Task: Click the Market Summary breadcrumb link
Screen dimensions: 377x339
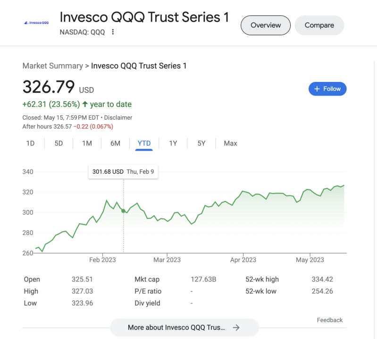Action: click(52, 66)
